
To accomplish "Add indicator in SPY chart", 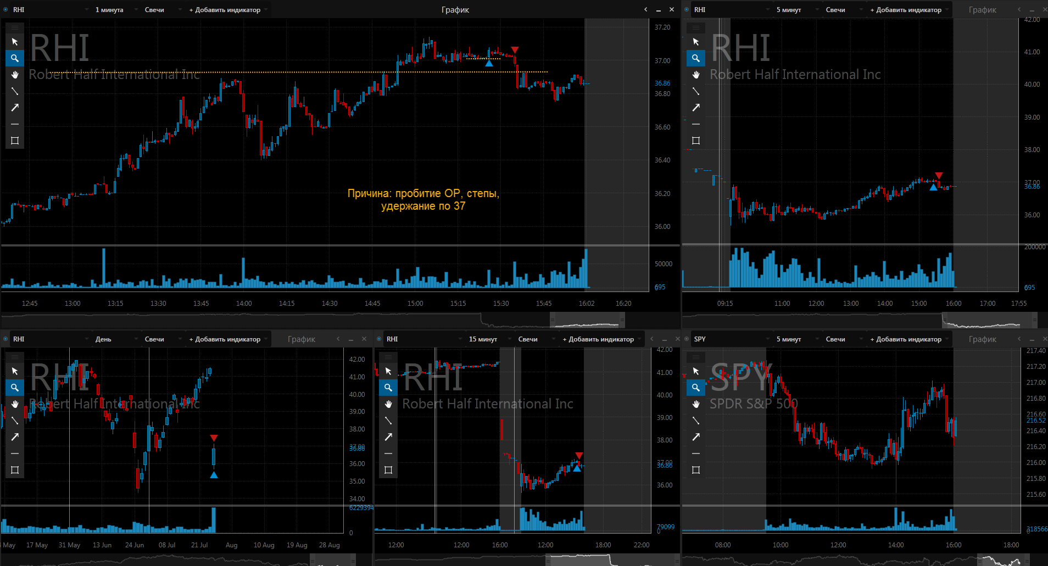I will click(x=909, y=339).
